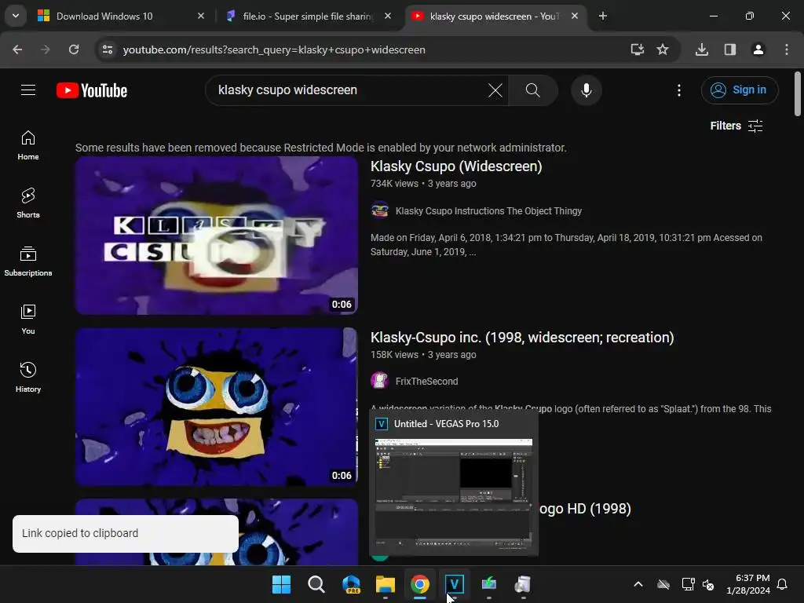Viewport: 804px width, 603px height.
Task: Open Klasky-Csupo inc. (1998, widescreen; recreation) title
Action: (522, 338)
